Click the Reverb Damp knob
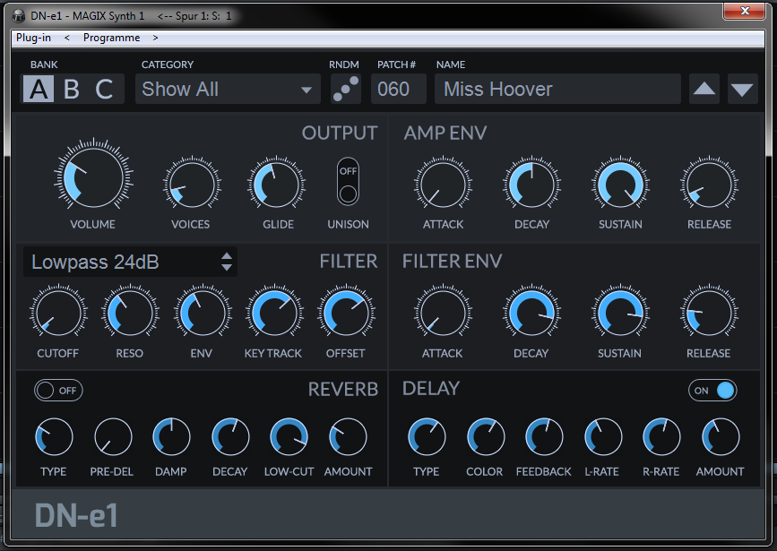The width and height of the screenshot is (777, 551). 171,437
